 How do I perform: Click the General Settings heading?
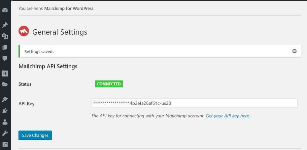tap(60, 32)
